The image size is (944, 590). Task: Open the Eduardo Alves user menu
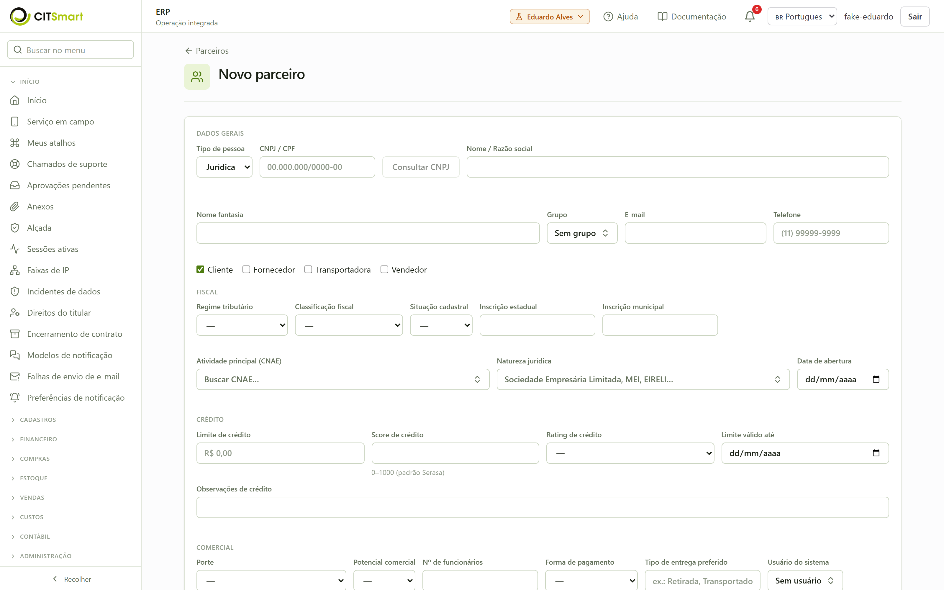[550, 17]
